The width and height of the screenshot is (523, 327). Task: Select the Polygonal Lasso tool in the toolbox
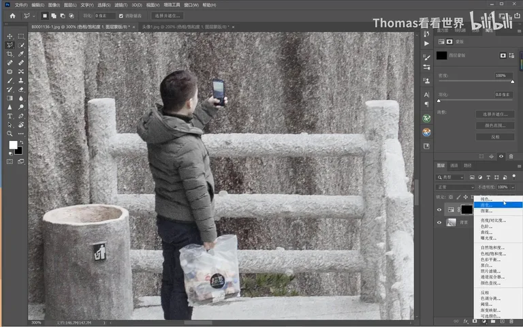click(x=10, y=45)
